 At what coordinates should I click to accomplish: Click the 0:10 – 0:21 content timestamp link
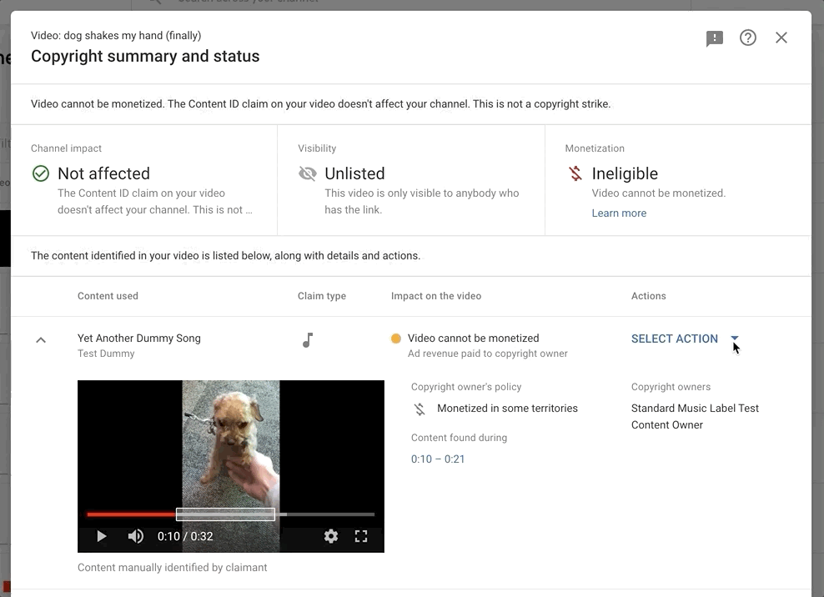tap(437, 459)
